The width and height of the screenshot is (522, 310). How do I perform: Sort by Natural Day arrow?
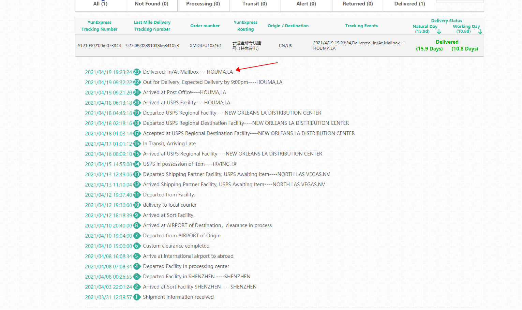pos(439,32)
